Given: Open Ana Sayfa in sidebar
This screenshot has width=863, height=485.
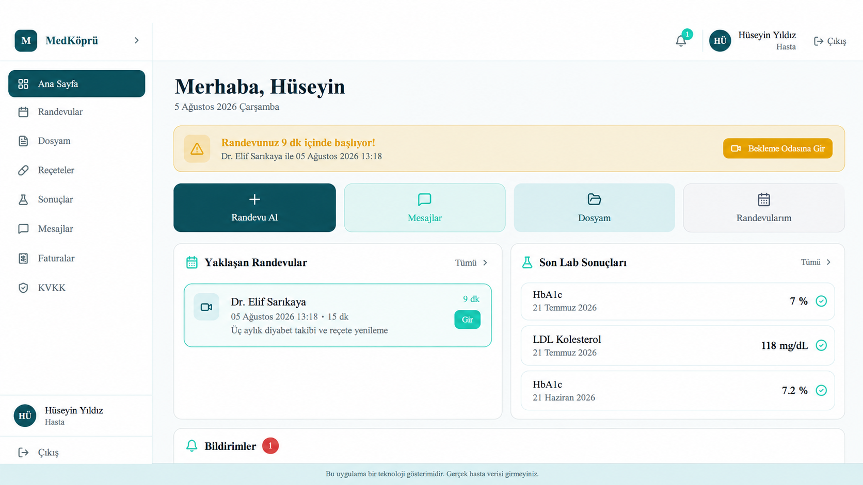Looking at the screenshot, I should click(x=76, y=83).
